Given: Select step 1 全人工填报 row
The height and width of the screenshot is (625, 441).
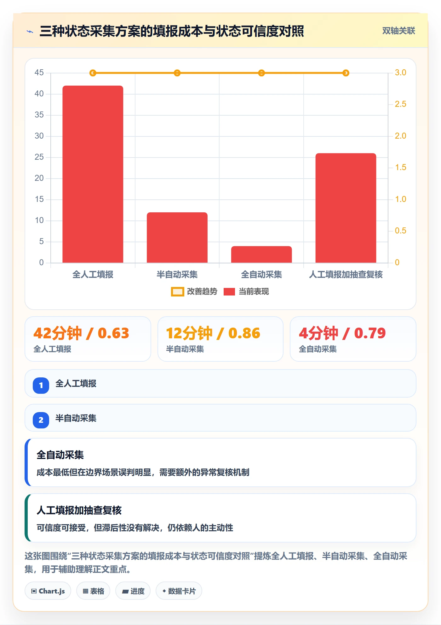Looking at the screenshot, I should (220, 383).
